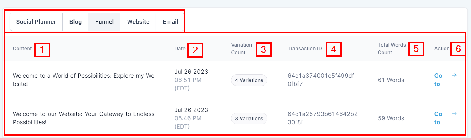Click the Content column header
Image resolution: width=471 pixels, height=138 pixels.
point(22,48)
